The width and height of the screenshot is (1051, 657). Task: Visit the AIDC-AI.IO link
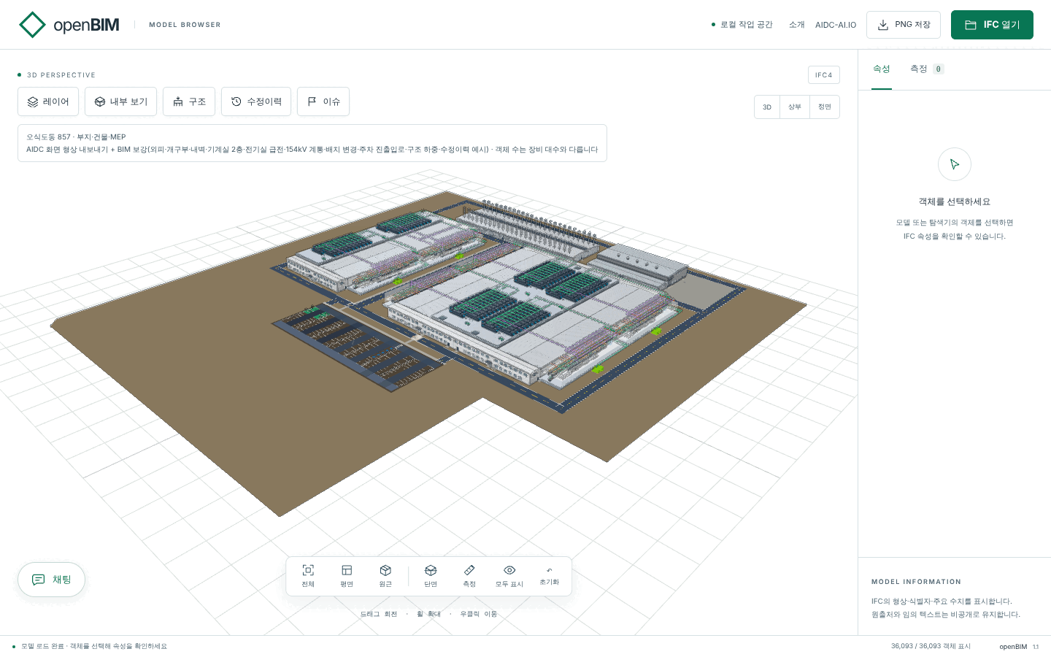[836, 25]
